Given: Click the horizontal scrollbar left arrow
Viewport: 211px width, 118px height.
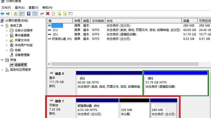Looking at the screenshot, I should [49, 64].
